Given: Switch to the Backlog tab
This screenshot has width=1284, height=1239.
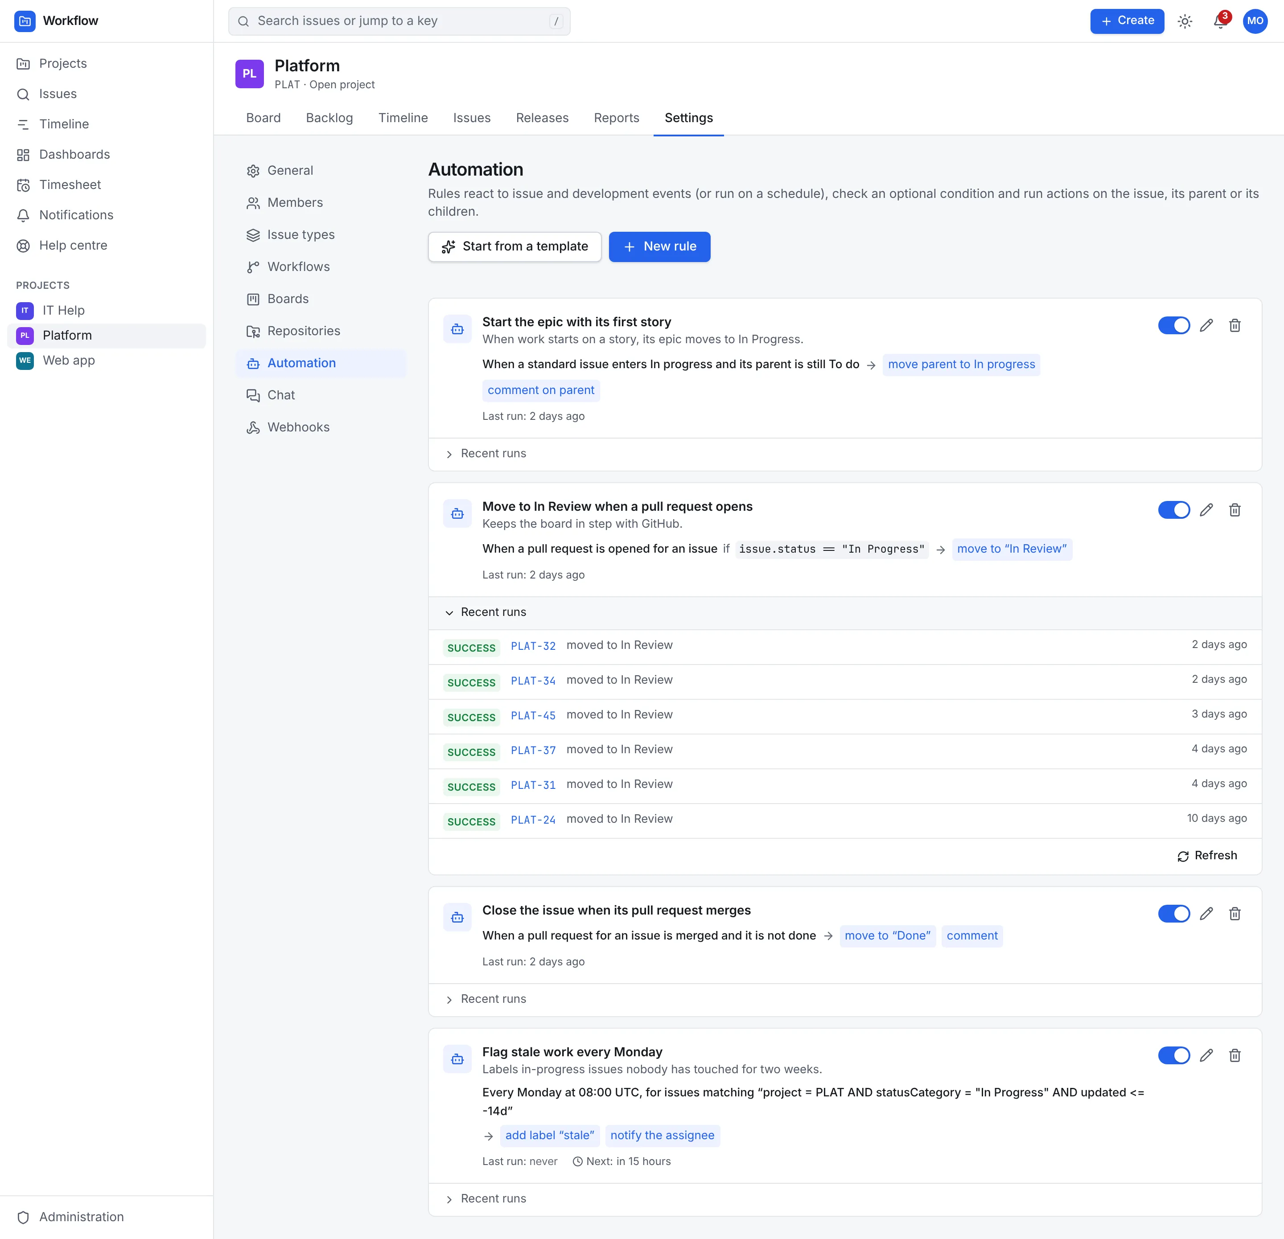Looking at the screenshot, I should [329, 118].
